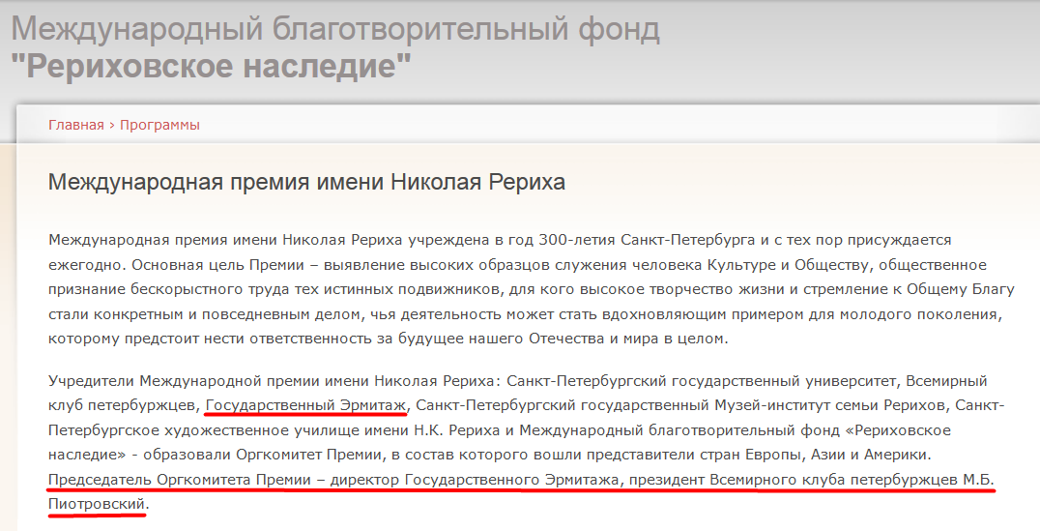This screenshot has width=1040, height=531.
Task: Open the Главная breadcrumb link
Action: (76, 125)
